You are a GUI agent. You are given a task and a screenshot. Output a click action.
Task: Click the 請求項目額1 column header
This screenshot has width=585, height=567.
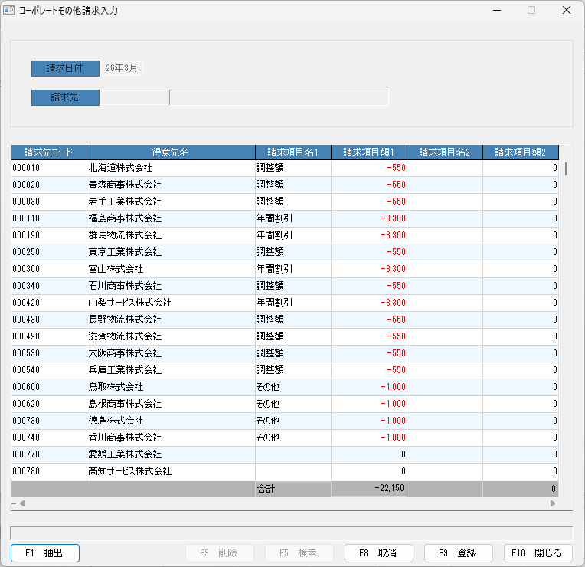(x=369, y=152)
